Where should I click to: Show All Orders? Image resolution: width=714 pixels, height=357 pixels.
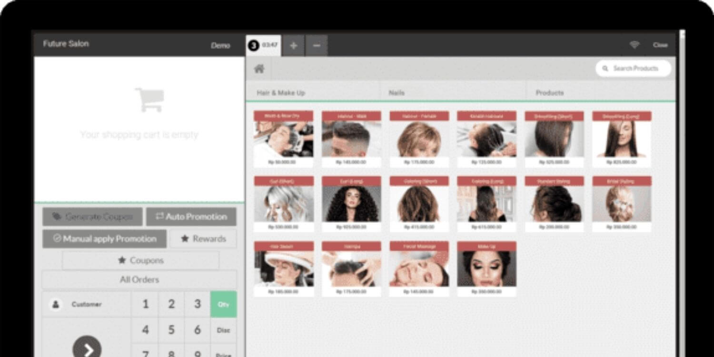click(139, 280)
